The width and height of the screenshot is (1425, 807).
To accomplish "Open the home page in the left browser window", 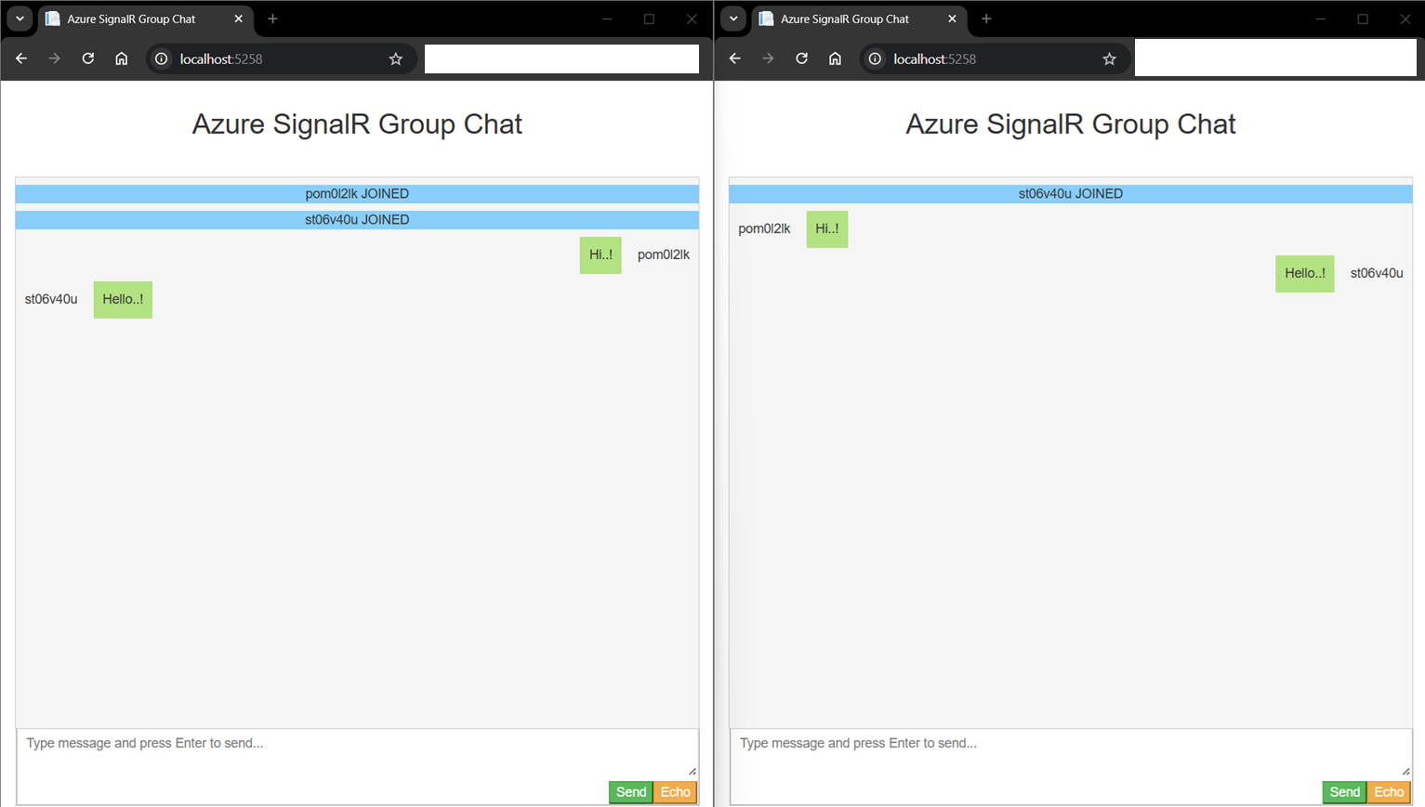I will (x=121, y=59).
